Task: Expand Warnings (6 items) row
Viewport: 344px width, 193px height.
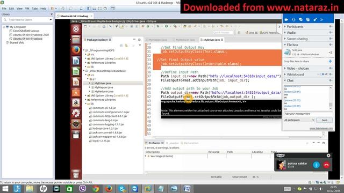Action: tap(146, 156)
